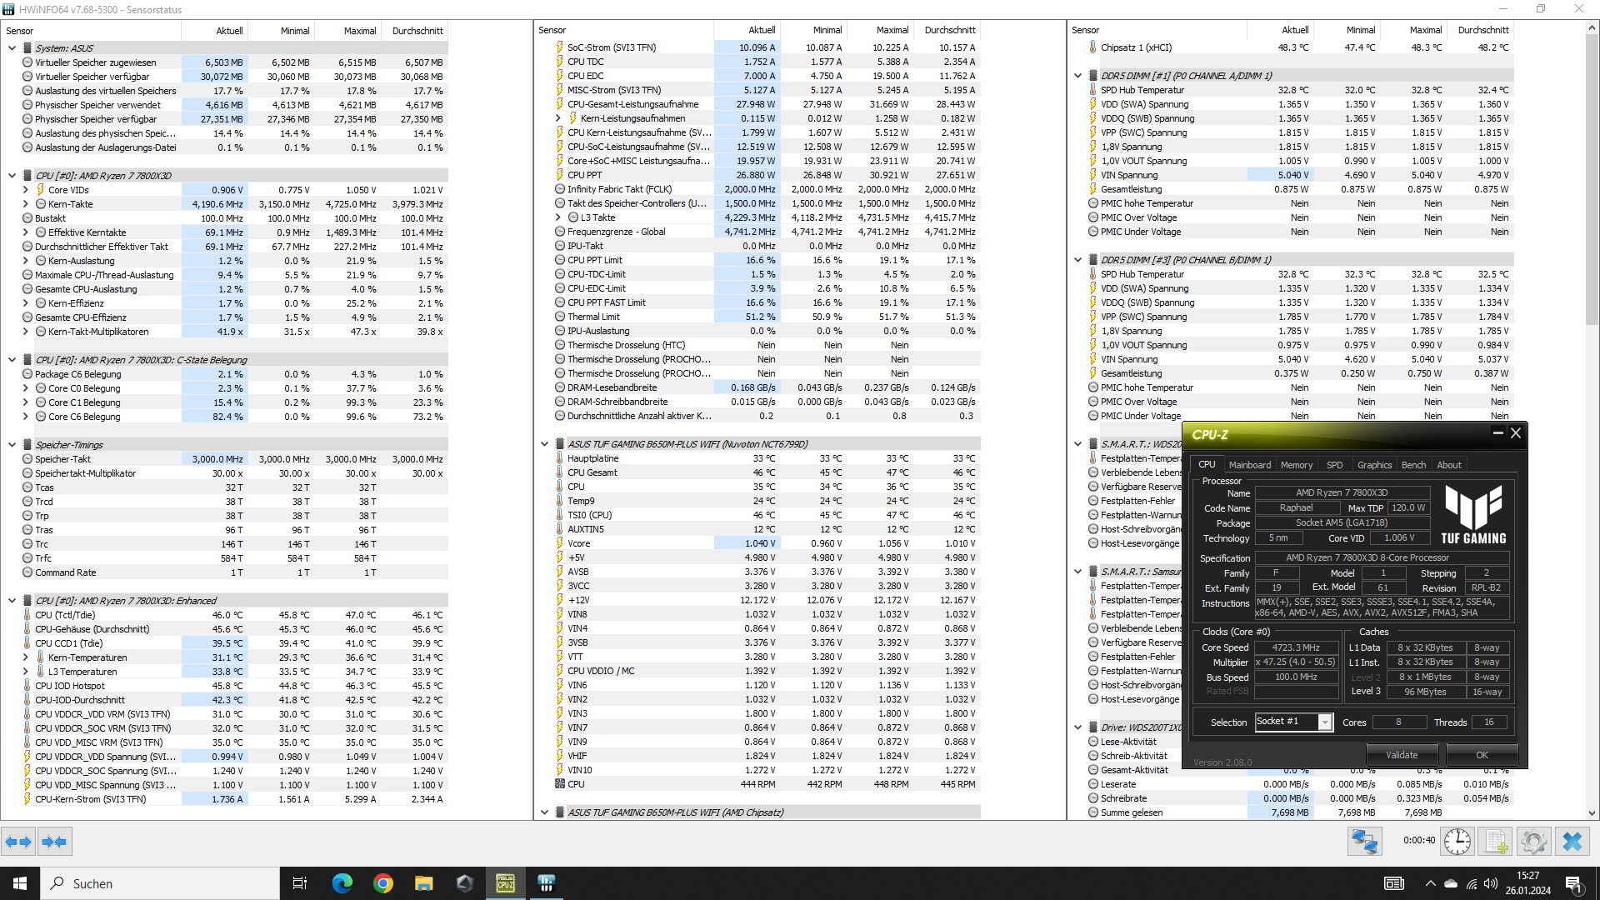The width and height of the screenshot is (1600, 900).
Task: Click the shrink-columns arrows button at bottom left
Action: (54, 842)
